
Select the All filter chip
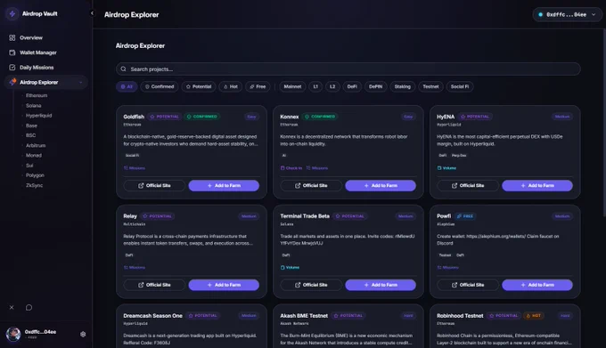(x=127, y=87)
